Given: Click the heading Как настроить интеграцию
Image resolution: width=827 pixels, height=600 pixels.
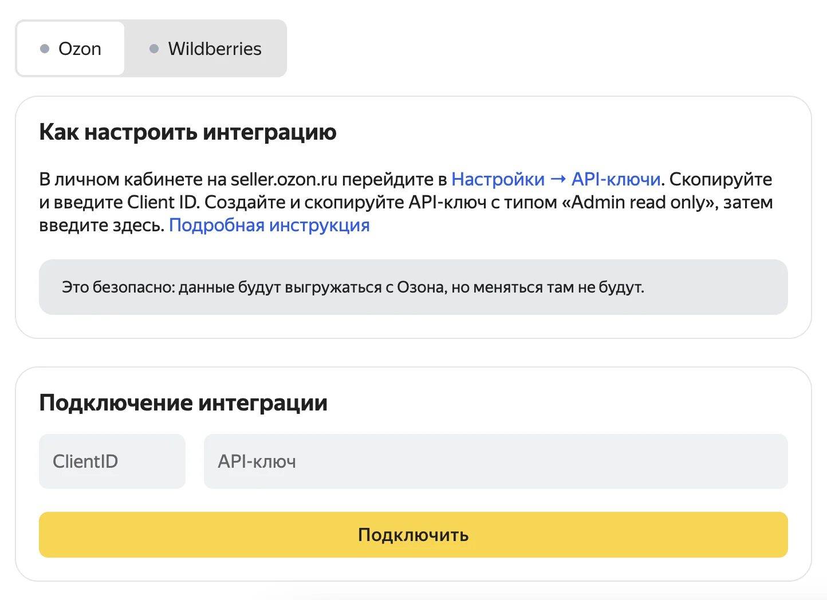Looking at the screenshot, I should pyautogui.click(x=188, y=132).
